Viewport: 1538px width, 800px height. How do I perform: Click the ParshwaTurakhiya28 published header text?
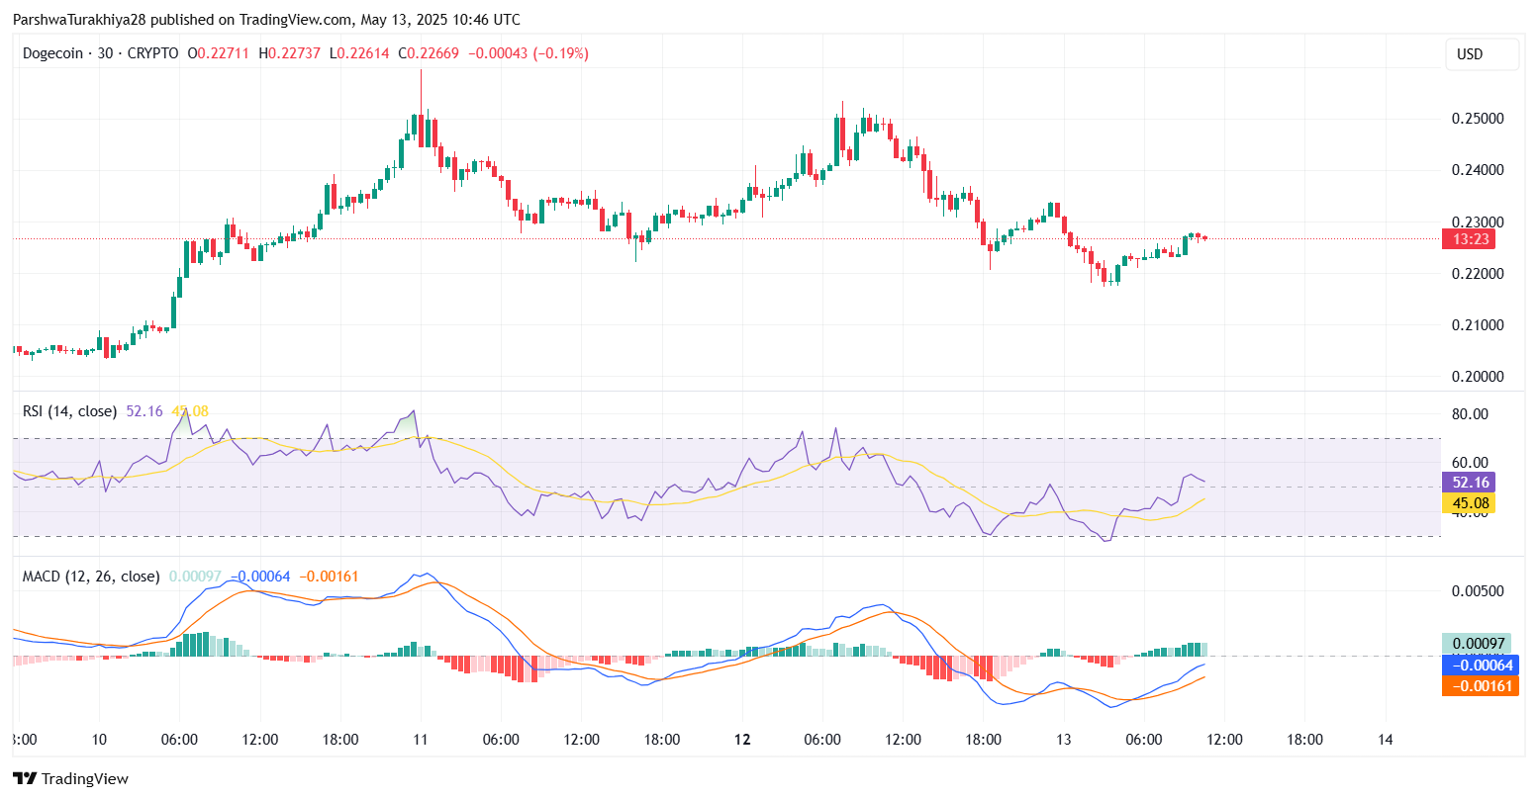click(x=265, y=20)
